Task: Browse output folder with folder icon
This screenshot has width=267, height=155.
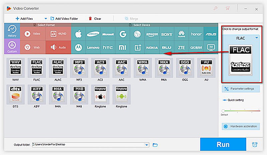Action: [x=155, y=145]
